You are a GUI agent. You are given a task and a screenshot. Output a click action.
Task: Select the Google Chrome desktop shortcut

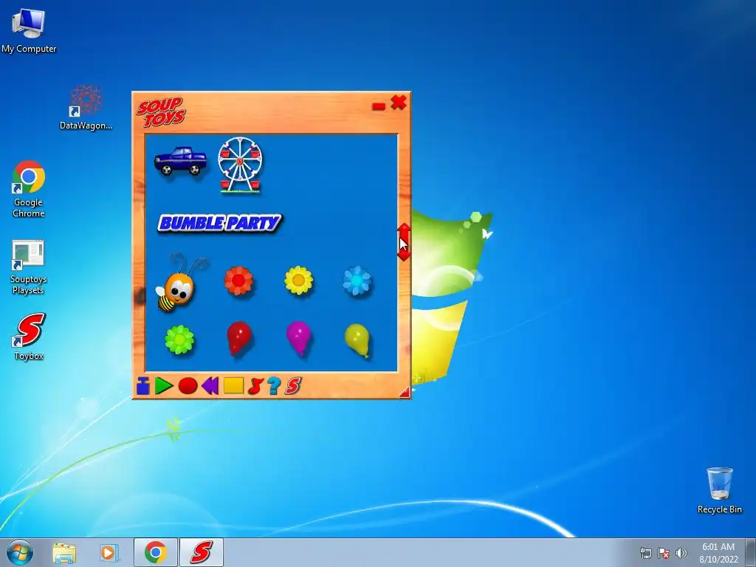click(x=29, y=189)
